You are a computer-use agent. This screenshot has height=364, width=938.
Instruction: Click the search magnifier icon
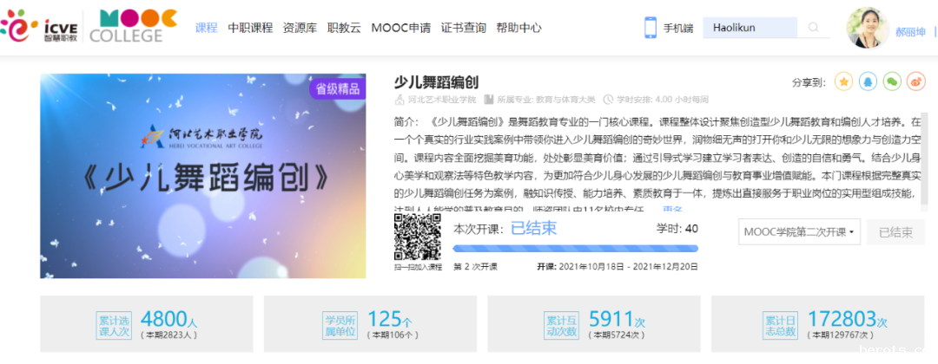tap(814, 28)
